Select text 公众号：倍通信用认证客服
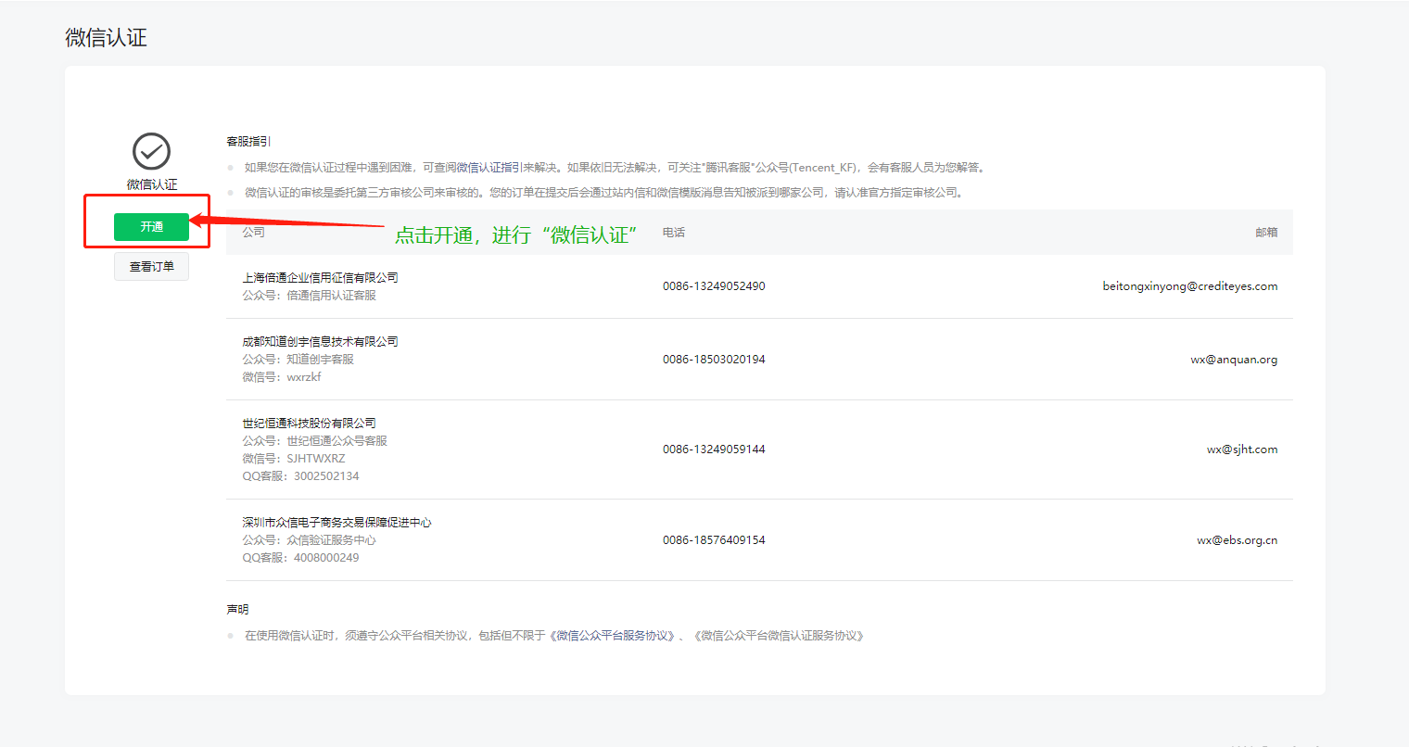 309,296
